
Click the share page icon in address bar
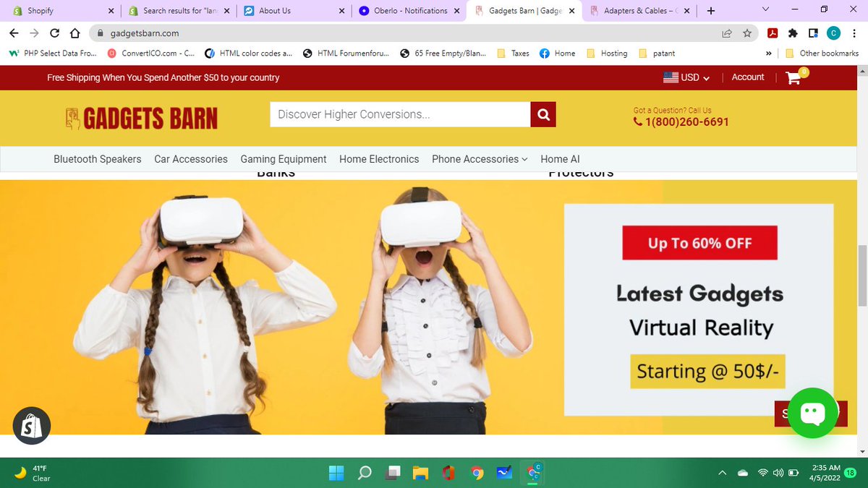727,33
